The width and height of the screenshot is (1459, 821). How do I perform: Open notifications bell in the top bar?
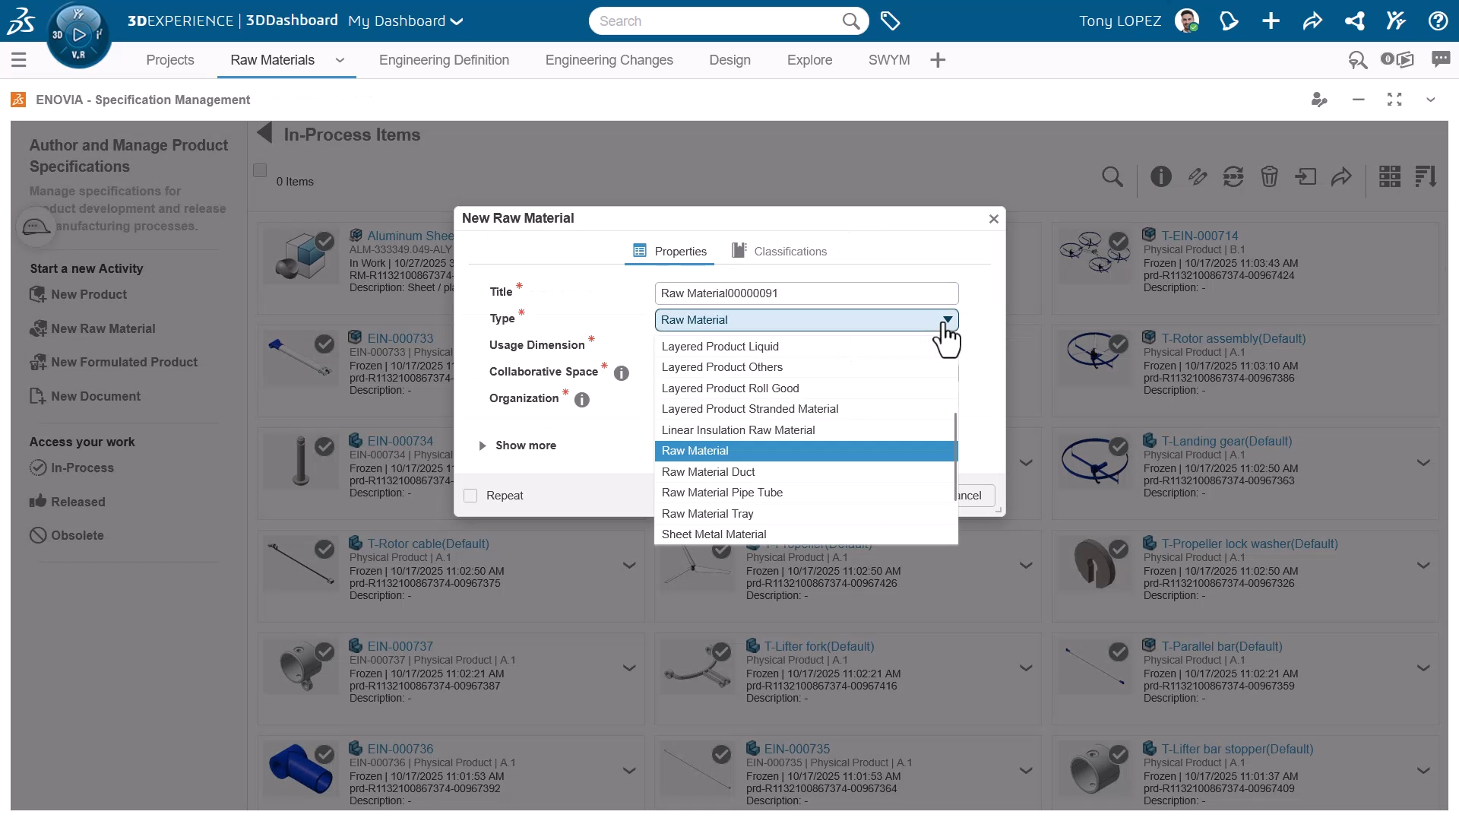point(1228,21)
